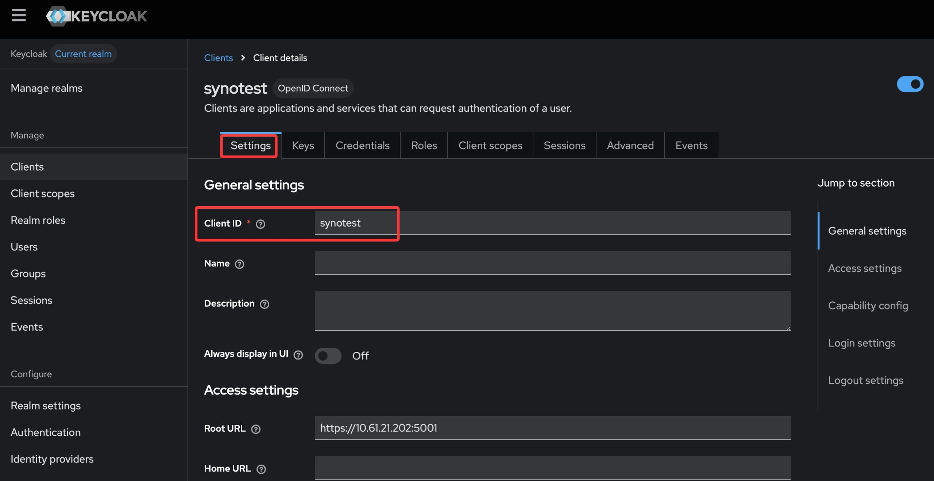Click the Keycloak logo

tap(96, 16)
